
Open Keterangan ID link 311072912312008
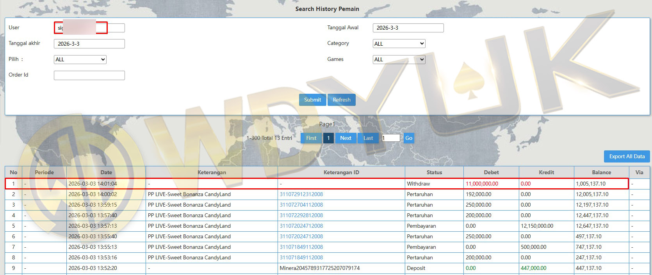tap(301, 194)
